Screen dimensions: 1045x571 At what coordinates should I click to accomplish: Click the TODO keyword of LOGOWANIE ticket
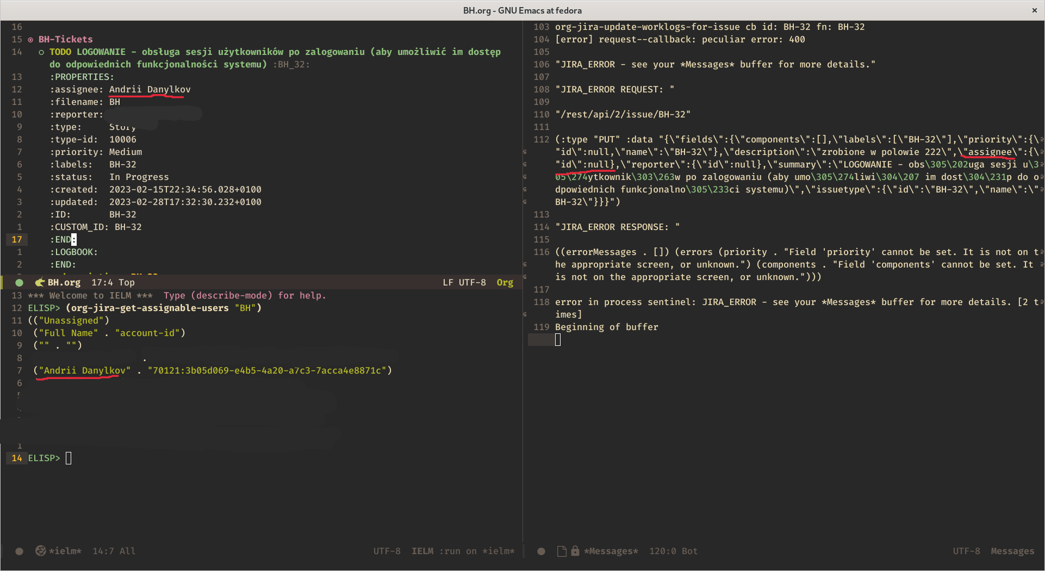pyautogui.click(x=60, y=52)
